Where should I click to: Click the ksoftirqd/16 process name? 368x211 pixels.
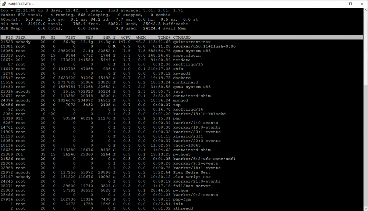188,109
